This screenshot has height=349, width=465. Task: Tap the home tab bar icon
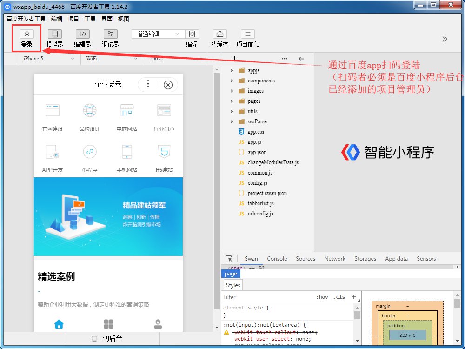click(59, 324)
